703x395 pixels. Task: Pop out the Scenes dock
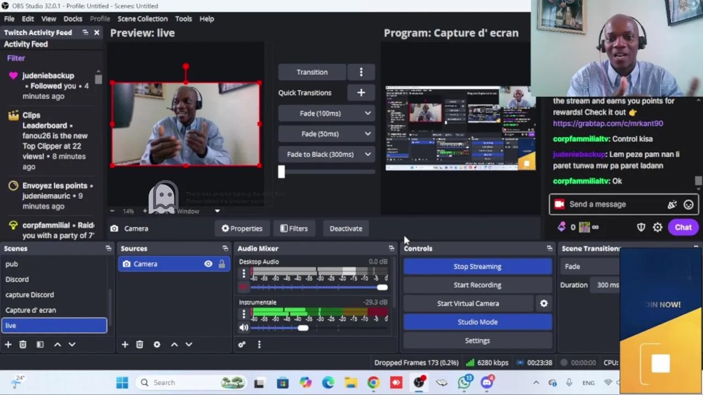pos(108,249)
